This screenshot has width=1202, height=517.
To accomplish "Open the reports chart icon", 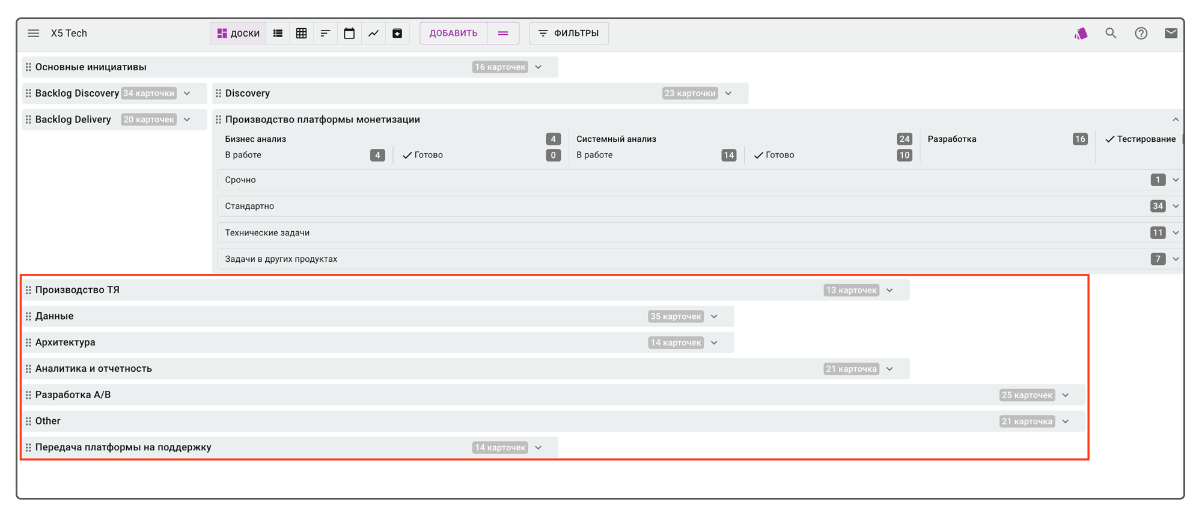I will (373, 34).
